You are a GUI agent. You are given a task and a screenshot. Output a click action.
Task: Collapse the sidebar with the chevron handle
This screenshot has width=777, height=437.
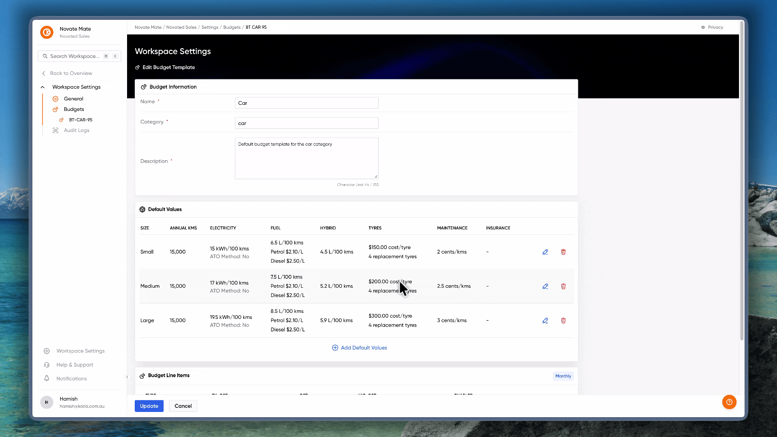tap(127, 377)
